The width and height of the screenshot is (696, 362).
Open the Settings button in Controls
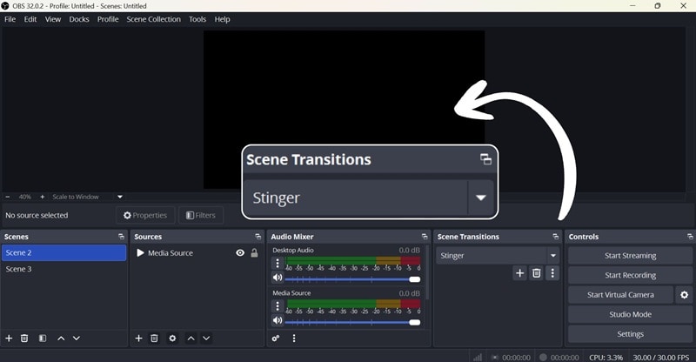point(630,334)
